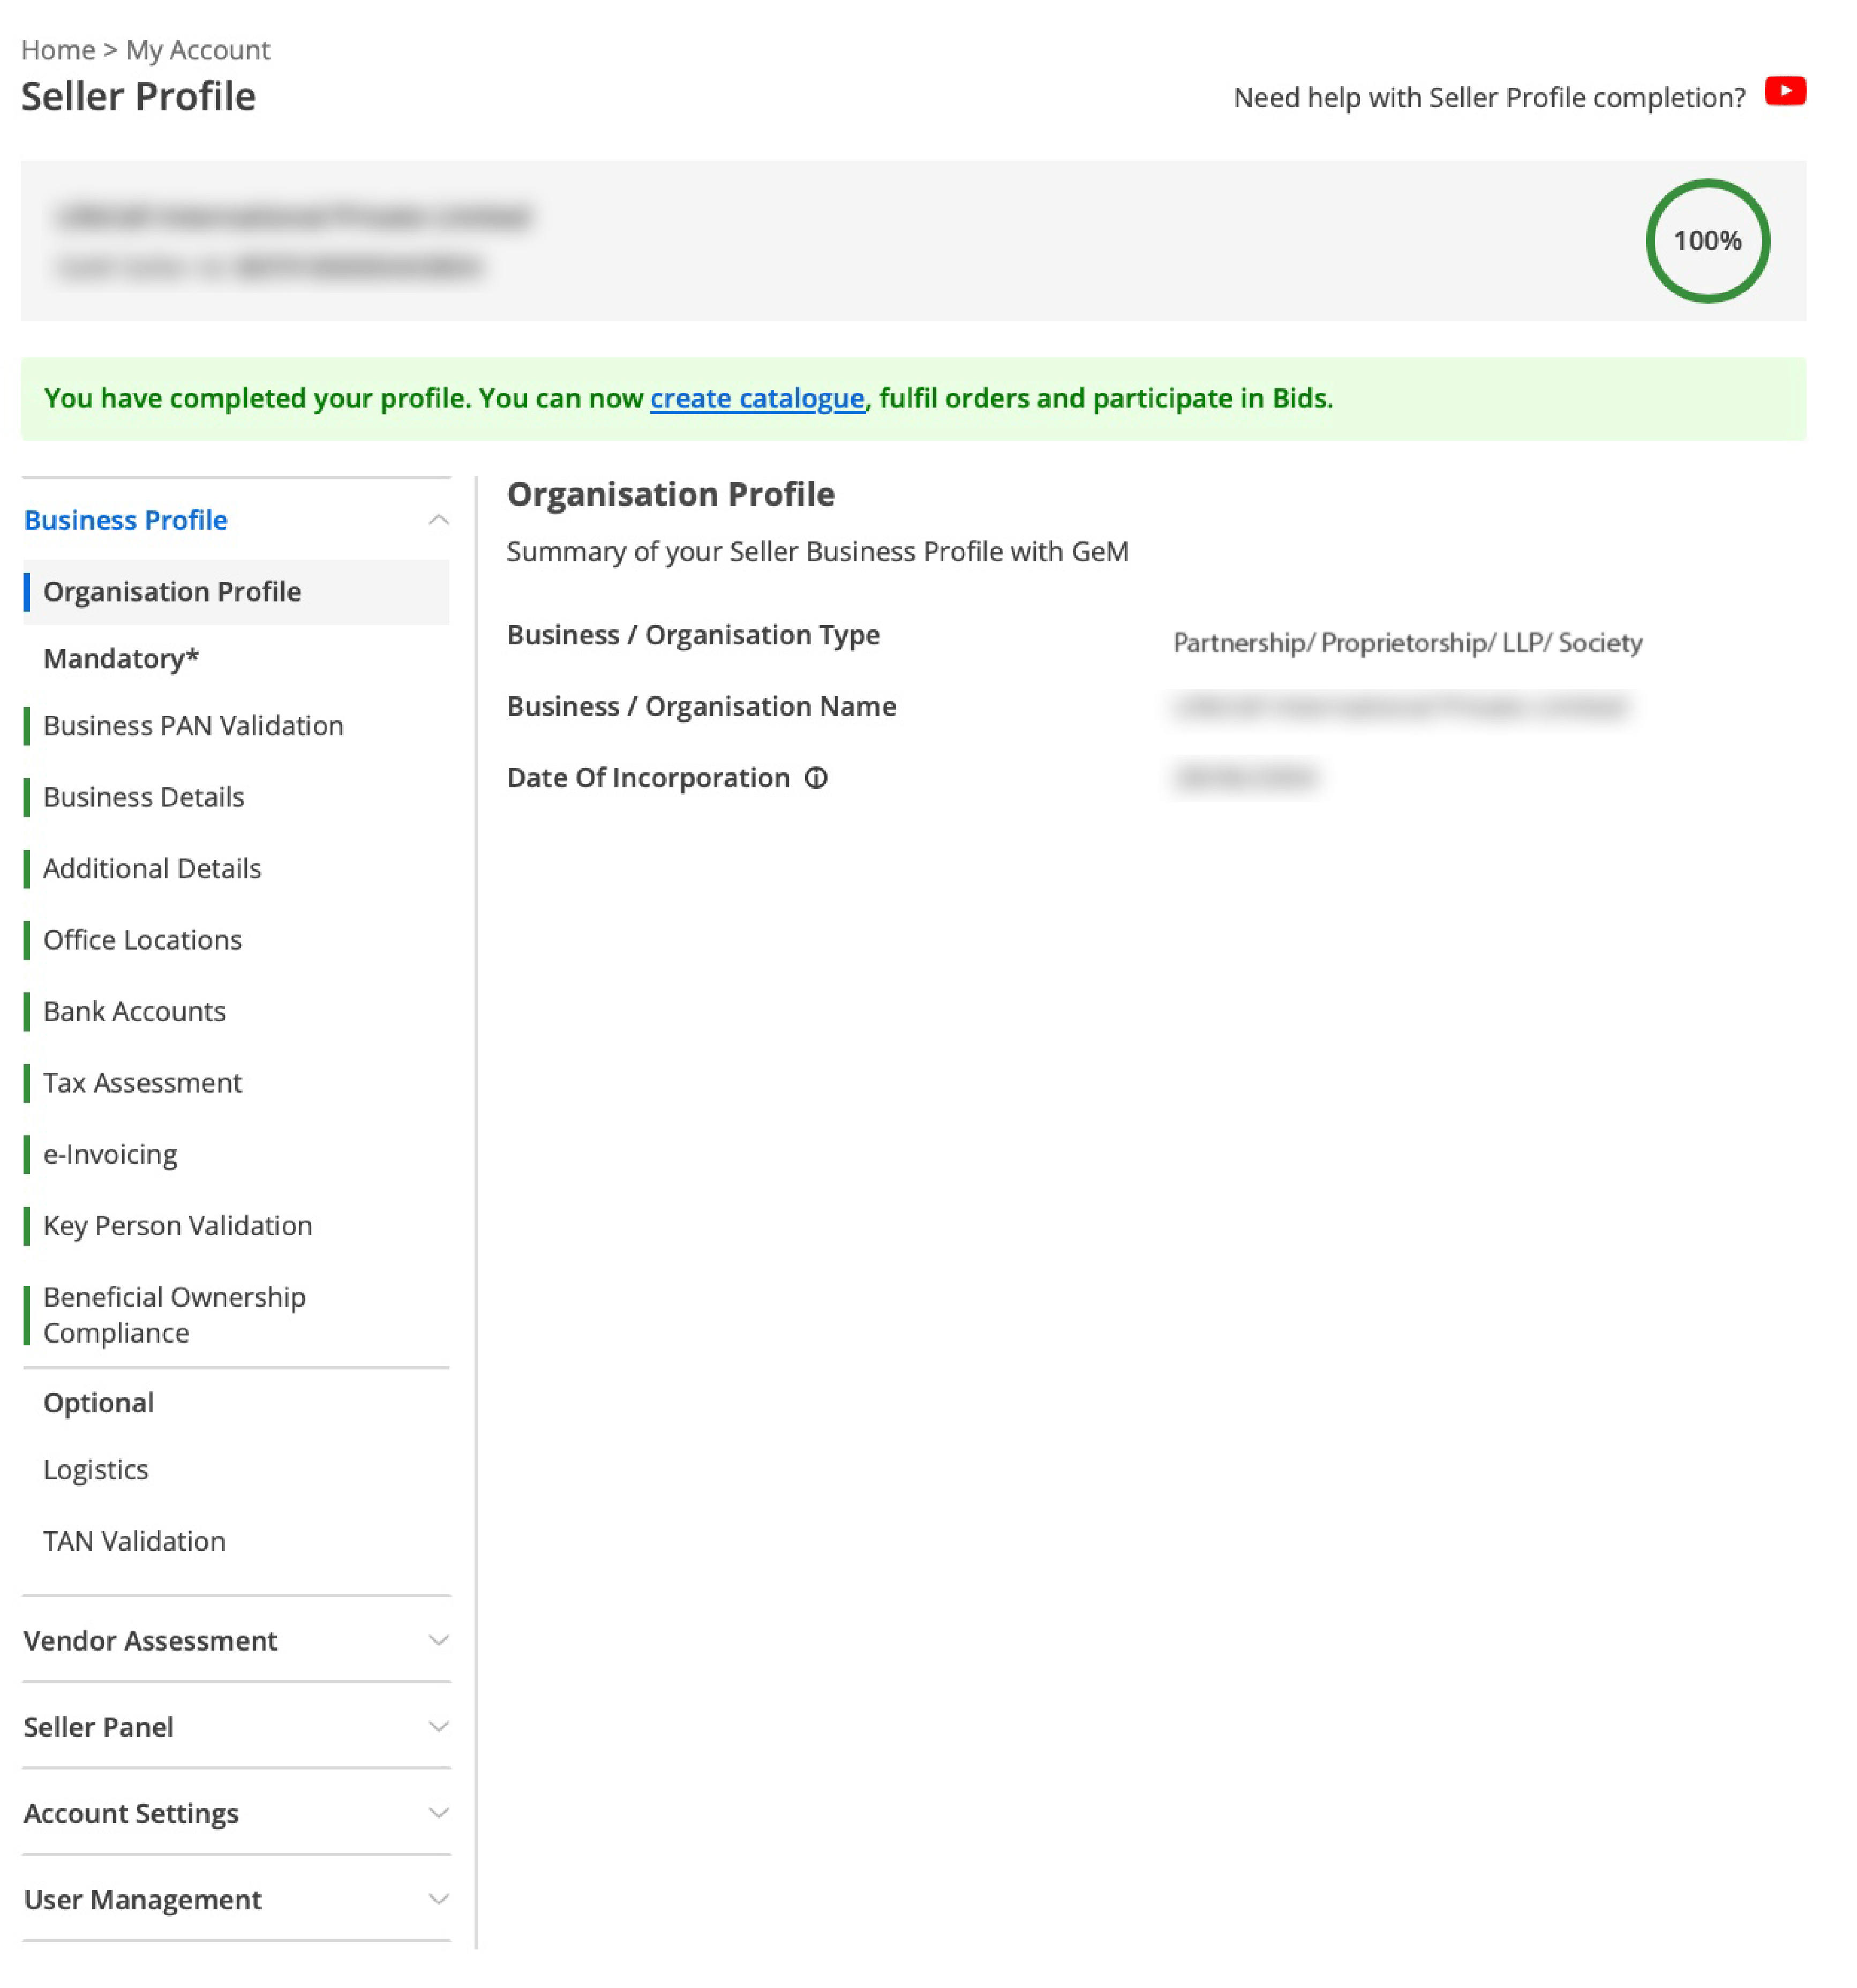Expand the User Management section
Viewport: 1857px width, 1988px height.
tap(236, 1899)
